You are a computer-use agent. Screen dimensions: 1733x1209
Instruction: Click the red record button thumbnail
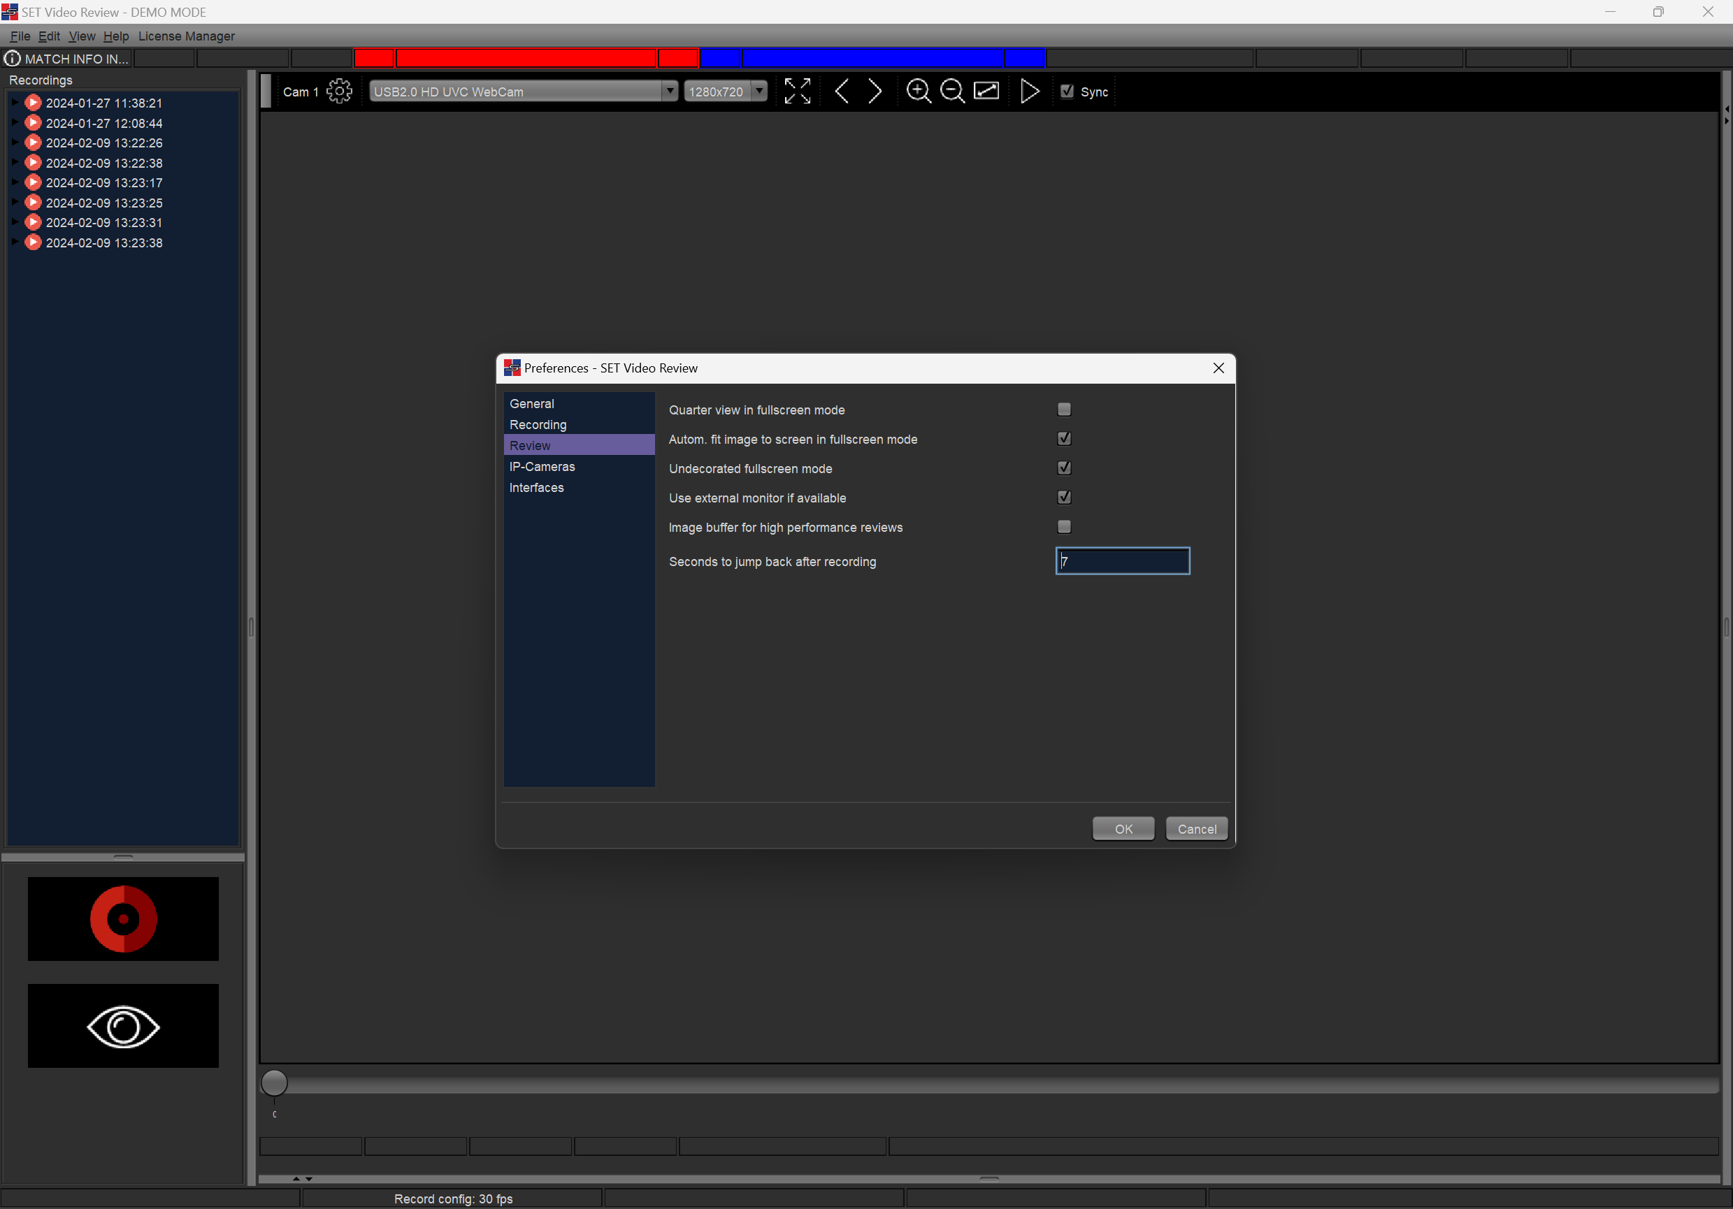point(123,918)
